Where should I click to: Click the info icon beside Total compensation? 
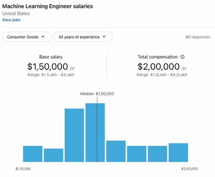click(x=183, y=57)
